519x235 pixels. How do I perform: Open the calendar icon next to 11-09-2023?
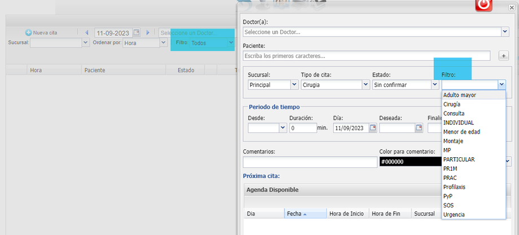pos(136,33)
